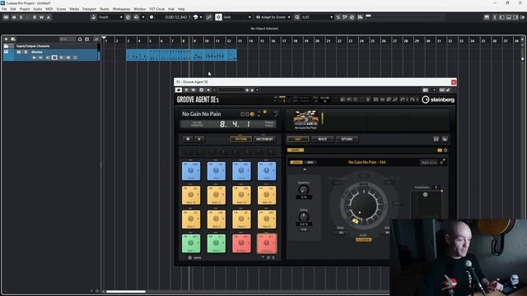Click the No Gain No Pain kit thumbnail
The height and width of the screenshot is (296, 527).
305,118
